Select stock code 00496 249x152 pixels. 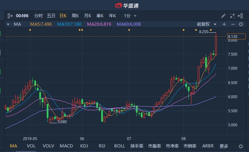(x=22, y=16)
